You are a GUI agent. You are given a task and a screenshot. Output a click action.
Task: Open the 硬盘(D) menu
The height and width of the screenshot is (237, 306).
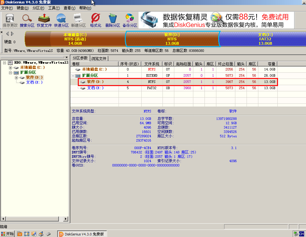(x=23, y=8)
